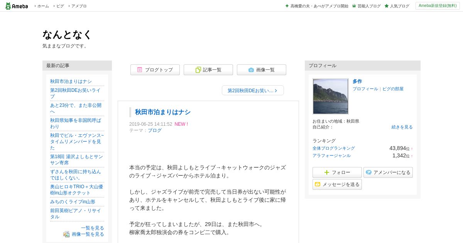Click 画像一覧を見る in sidebar
Screen dimensions: 463x243
(88, 234)
